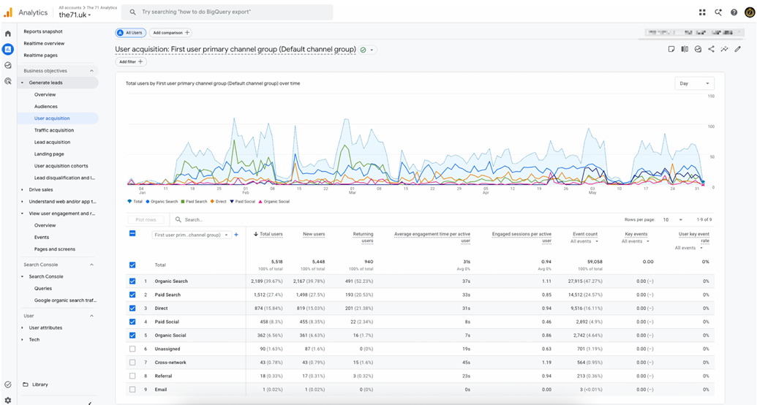
Task: Uncheck the Organic Social row checkbox
Action: point(132,335)
